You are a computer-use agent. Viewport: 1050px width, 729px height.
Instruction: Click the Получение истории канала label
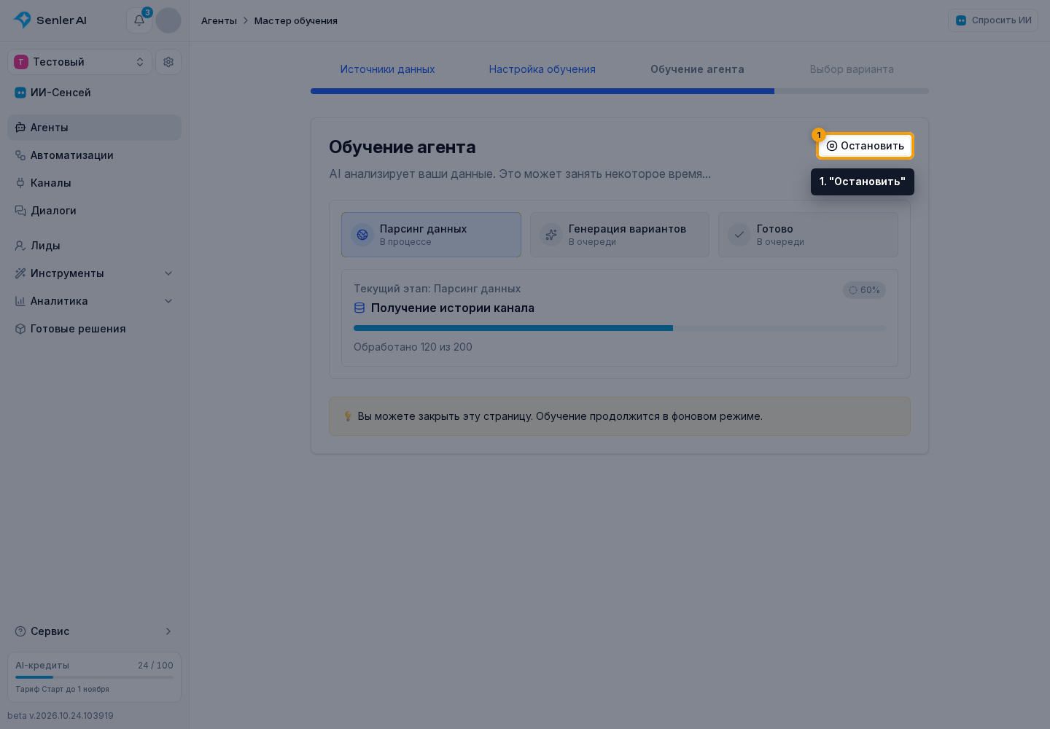[x=453, y=308]
